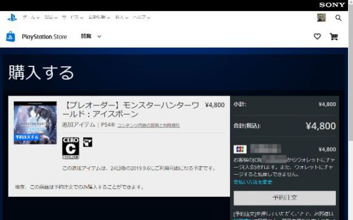Image resolution: width=353 pixels, height=220 pixels.
Task: Click 支払い方法を変更 link
Action: click(253, 182)
